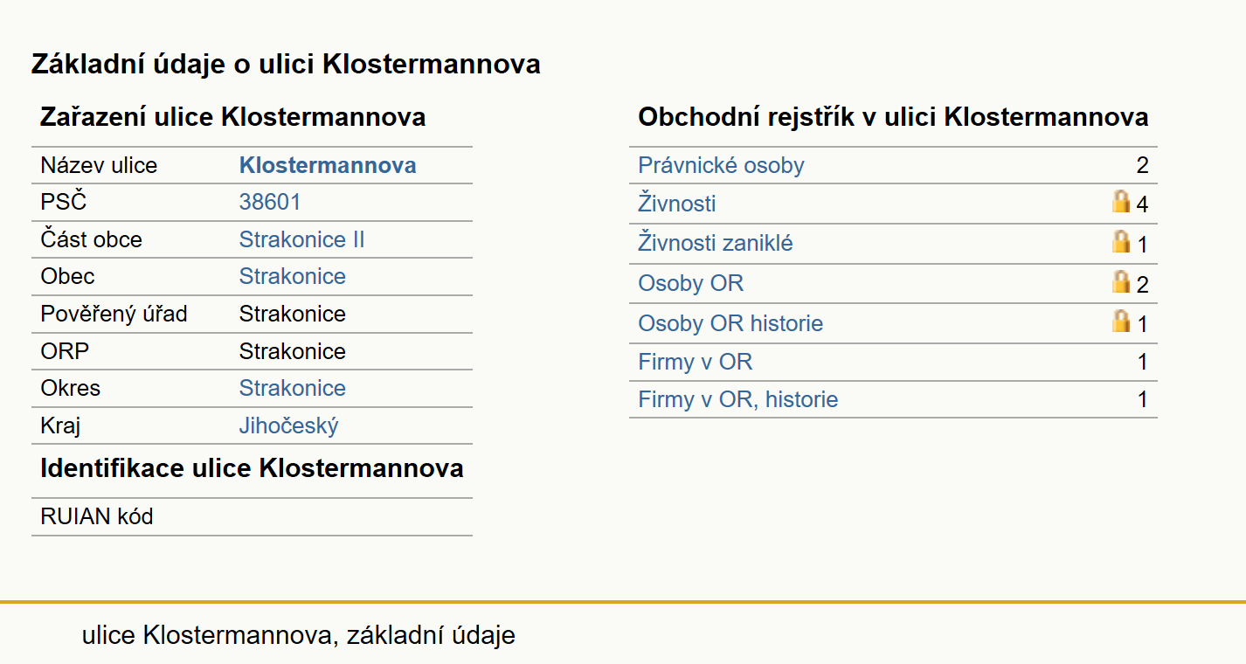Screen dimensions: 1246x664
Task: Open the Osoby OR link
Action: (691, 283)
